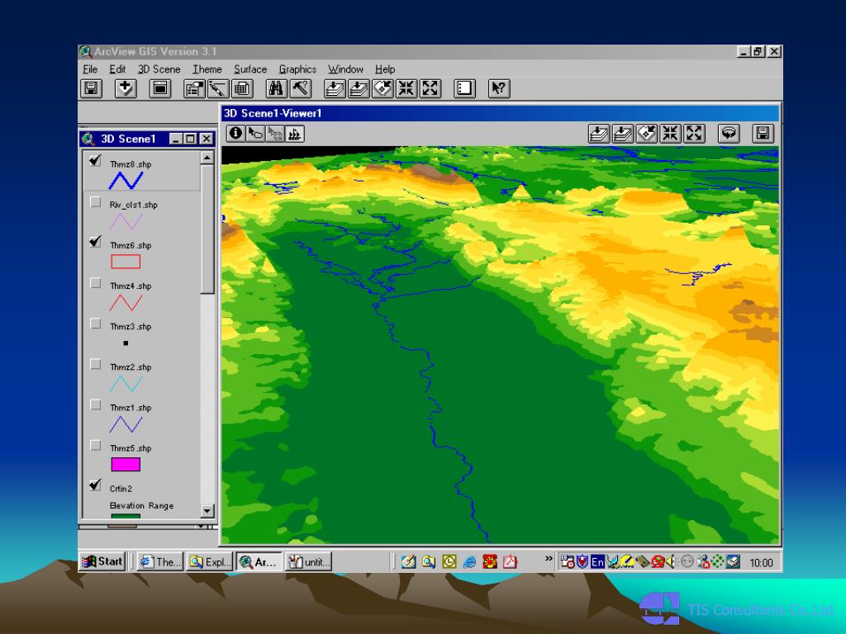Select the ship Fly tool in Viewer1

295,133
